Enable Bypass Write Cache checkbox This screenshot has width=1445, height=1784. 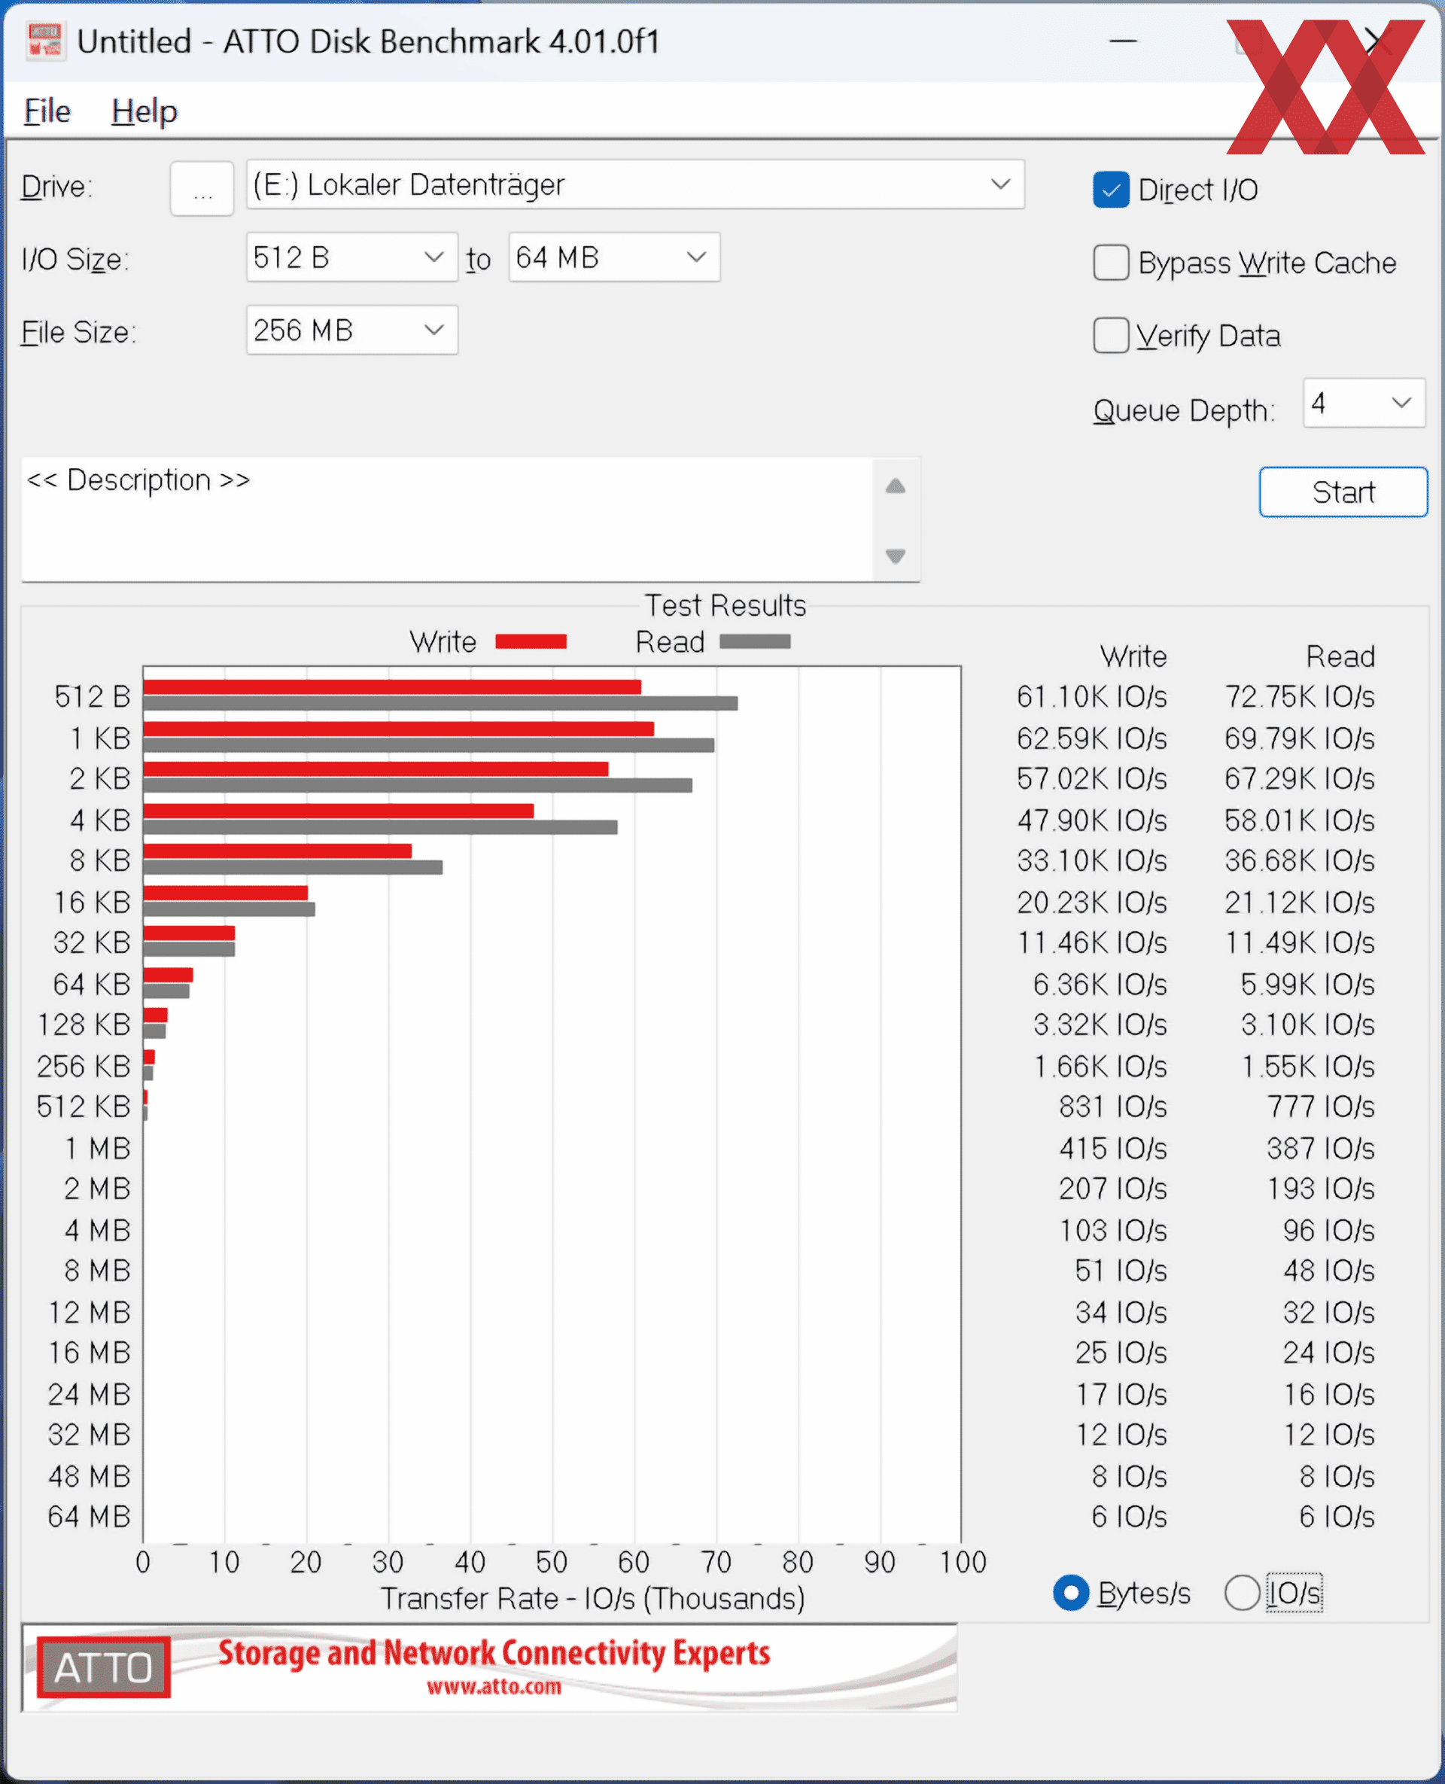click(1110, 262)
